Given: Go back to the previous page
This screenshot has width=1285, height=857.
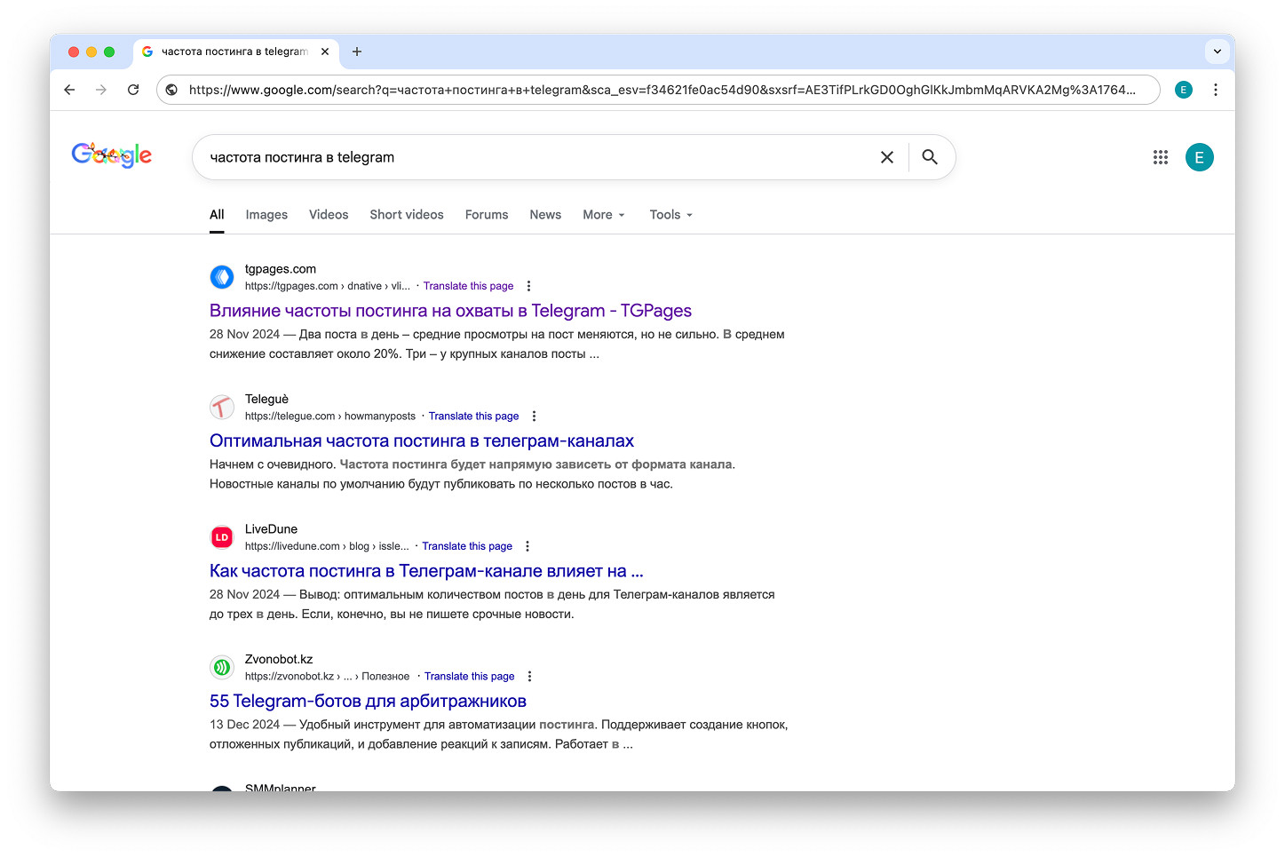Looking at the screenshot, I should coord(69,90).
